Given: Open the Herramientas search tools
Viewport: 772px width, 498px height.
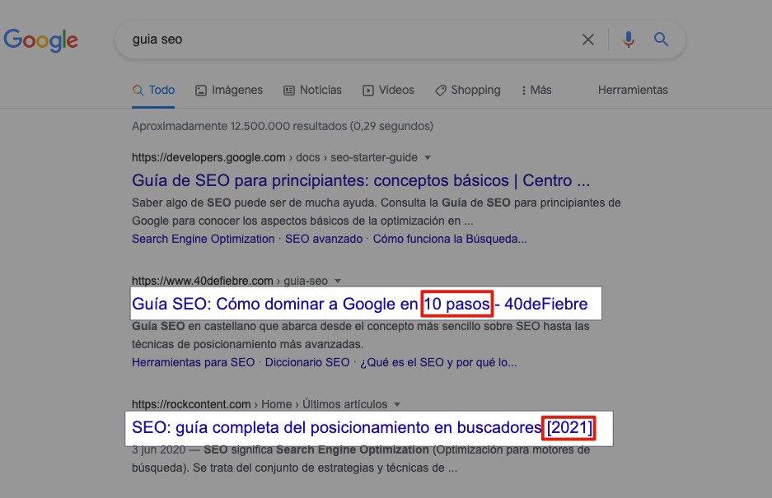Looking at the screenshot, I should (x=633, y=90).
